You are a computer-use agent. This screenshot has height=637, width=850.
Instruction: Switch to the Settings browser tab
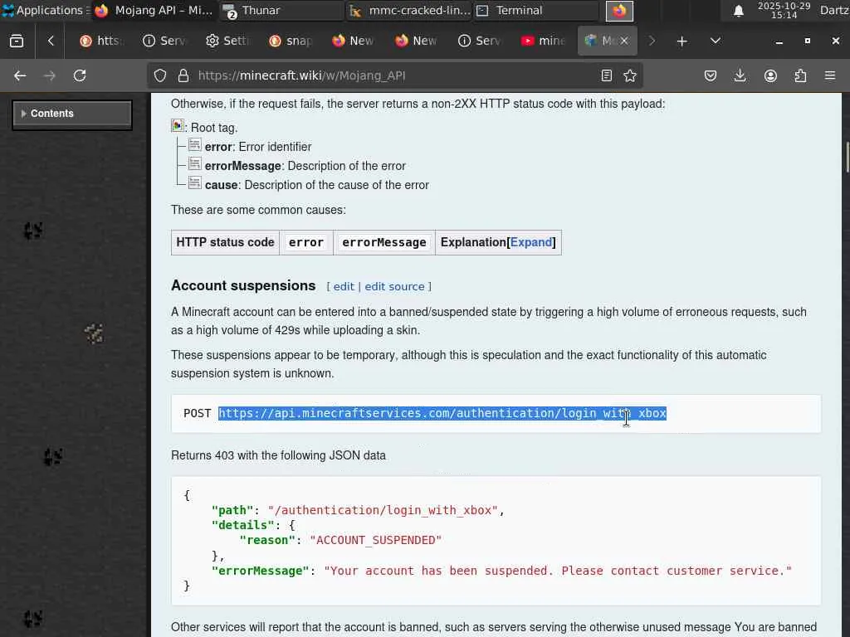[x=227, y=41]
